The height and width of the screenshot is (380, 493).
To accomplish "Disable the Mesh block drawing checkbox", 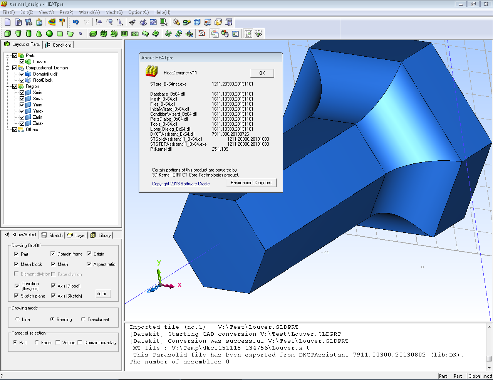I will coord(16,264).
